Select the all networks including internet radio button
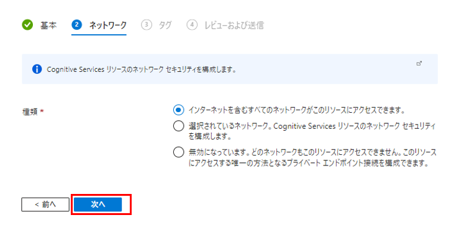Image resolution: width=472 pixels, height=246 pixels. click(x=178, y=110)
